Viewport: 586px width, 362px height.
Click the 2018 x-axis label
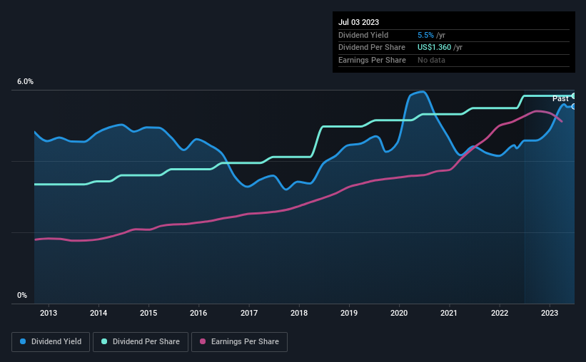[x=299, y=313]
